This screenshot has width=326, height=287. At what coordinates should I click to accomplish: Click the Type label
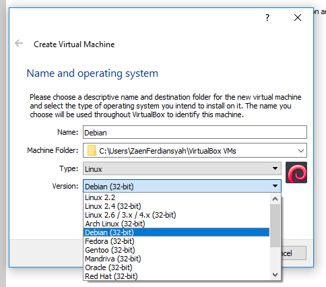(x=69, y=168)
